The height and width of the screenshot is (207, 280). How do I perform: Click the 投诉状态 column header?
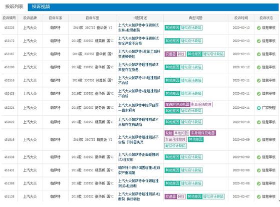click(x=266, y=18)
